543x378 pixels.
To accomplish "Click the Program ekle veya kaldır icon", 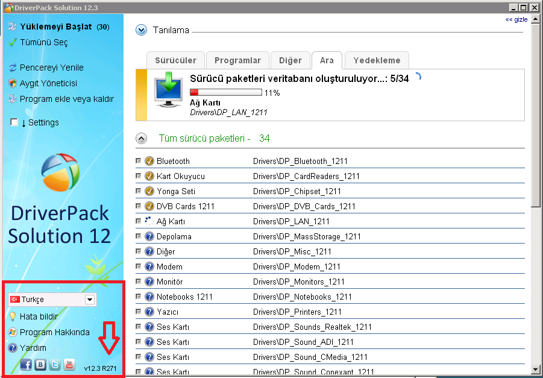I will pos(13,99).
